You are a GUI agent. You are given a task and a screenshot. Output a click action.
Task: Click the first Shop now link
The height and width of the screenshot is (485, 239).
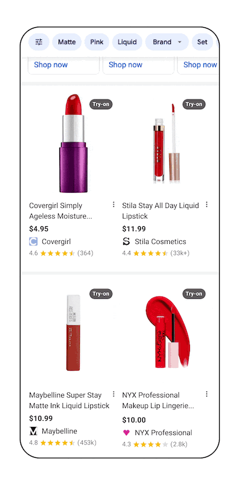pyautogui.click(x=51, y=65)
